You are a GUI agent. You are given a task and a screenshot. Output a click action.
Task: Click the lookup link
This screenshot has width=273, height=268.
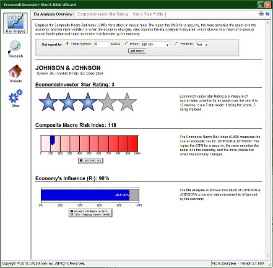coord(115,44)
